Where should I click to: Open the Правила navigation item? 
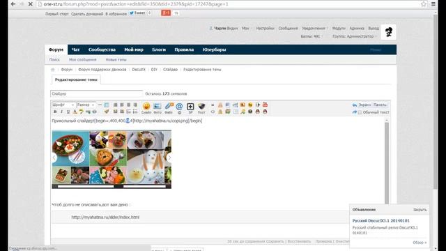click(x=184, y=50)
